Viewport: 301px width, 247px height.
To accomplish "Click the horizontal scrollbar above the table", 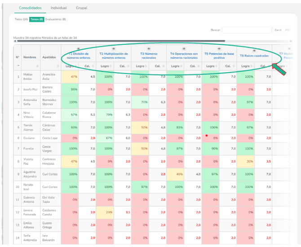I will [135, 41].
